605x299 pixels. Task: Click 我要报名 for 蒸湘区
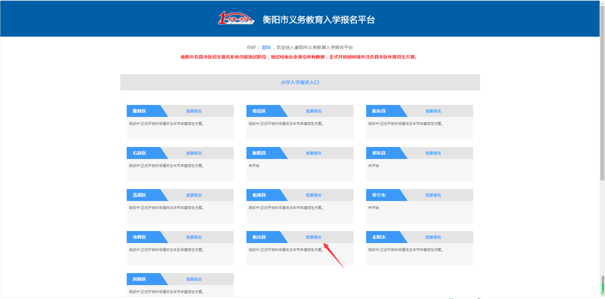point(194,195)
